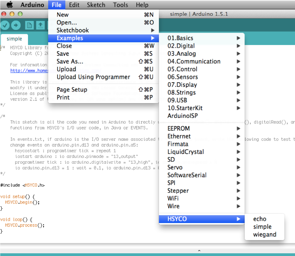Expand the SoftwareSerial library examples
Screen dimensions: 295x256
202,175
